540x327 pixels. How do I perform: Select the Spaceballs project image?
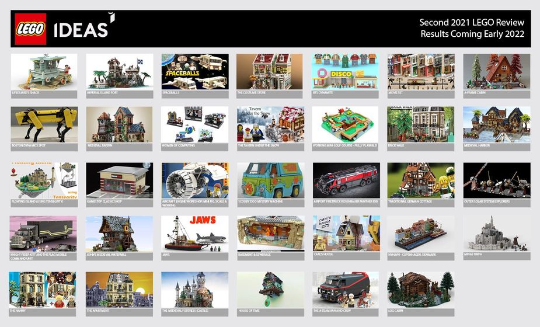tap(194, 72)
